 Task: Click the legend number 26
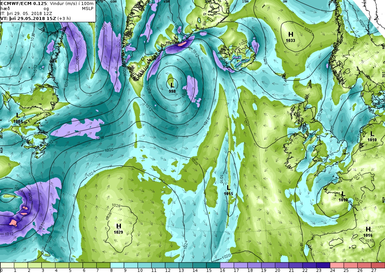pos(360,271)
